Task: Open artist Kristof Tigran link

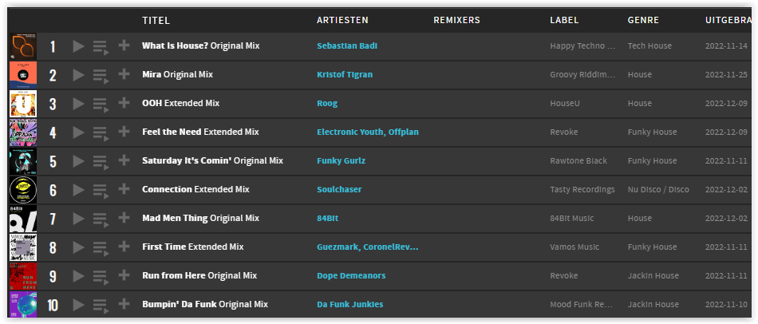Action: point(345,74)
